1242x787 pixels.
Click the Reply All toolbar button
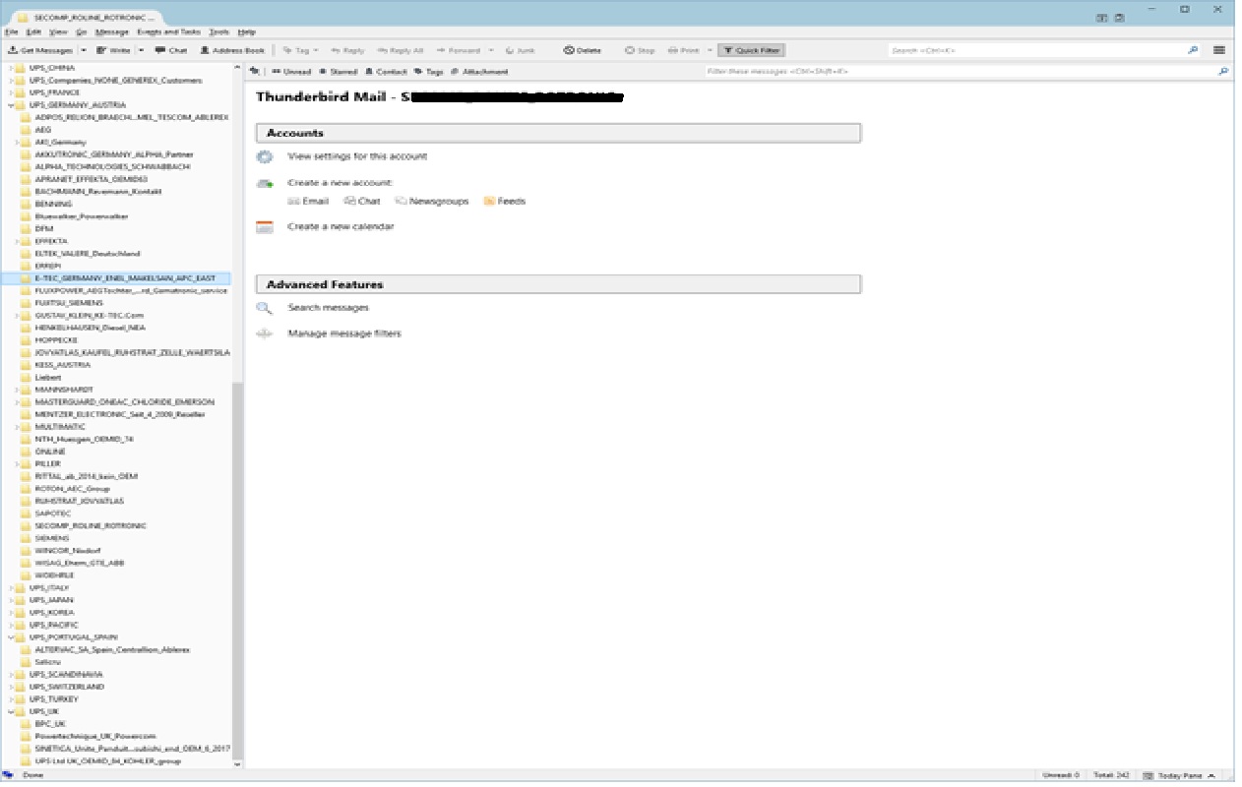click(x=401, y=50)
